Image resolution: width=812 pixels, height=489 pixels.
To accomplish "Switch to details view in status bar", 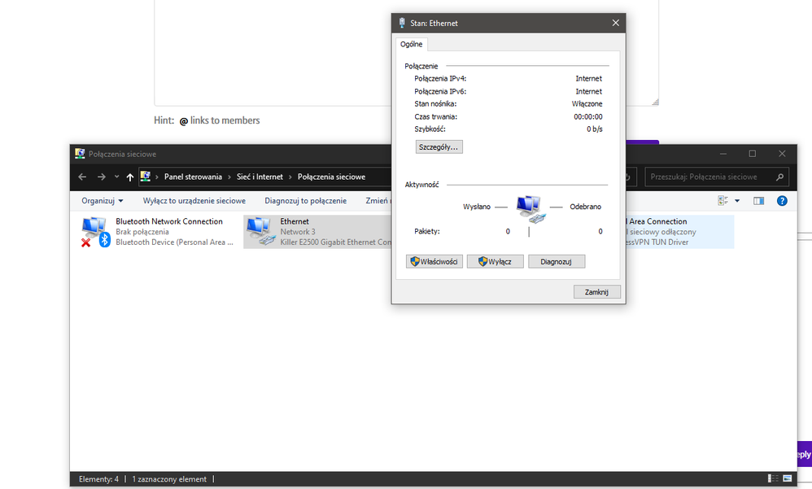I will [772, 479].
